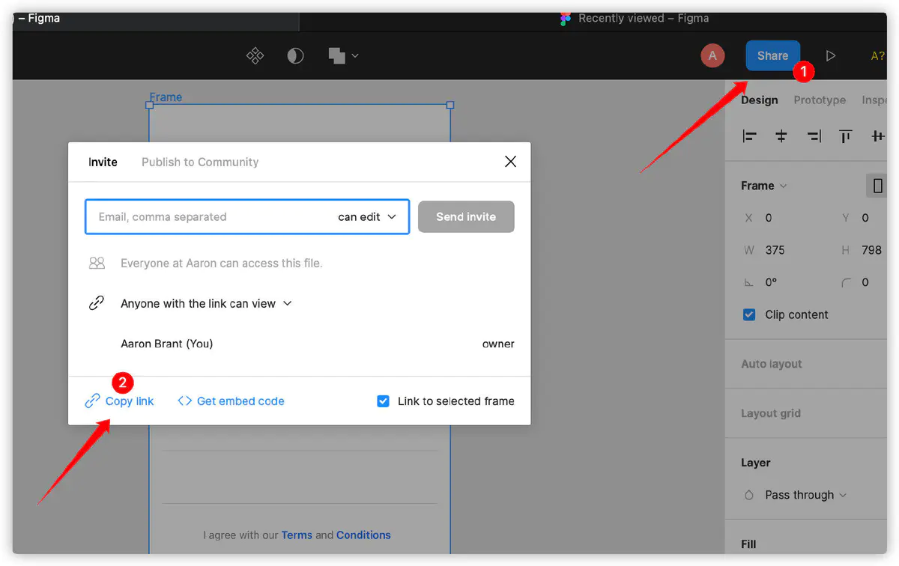Image resolution: width=899 pixels, height=566 pixels.
Task: Click the user avatar labeled A
Action: [712, 55]
